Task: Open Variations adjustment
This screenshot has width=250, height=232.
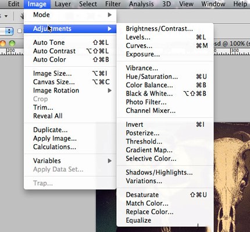Action: click(165, 181)
